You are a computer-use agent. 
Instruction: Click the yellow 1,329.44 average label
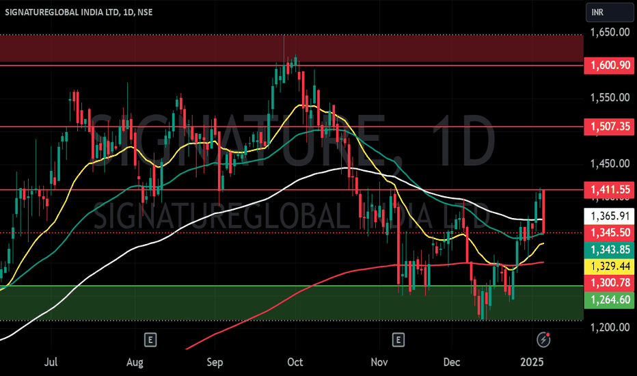(x=609, y=266)
